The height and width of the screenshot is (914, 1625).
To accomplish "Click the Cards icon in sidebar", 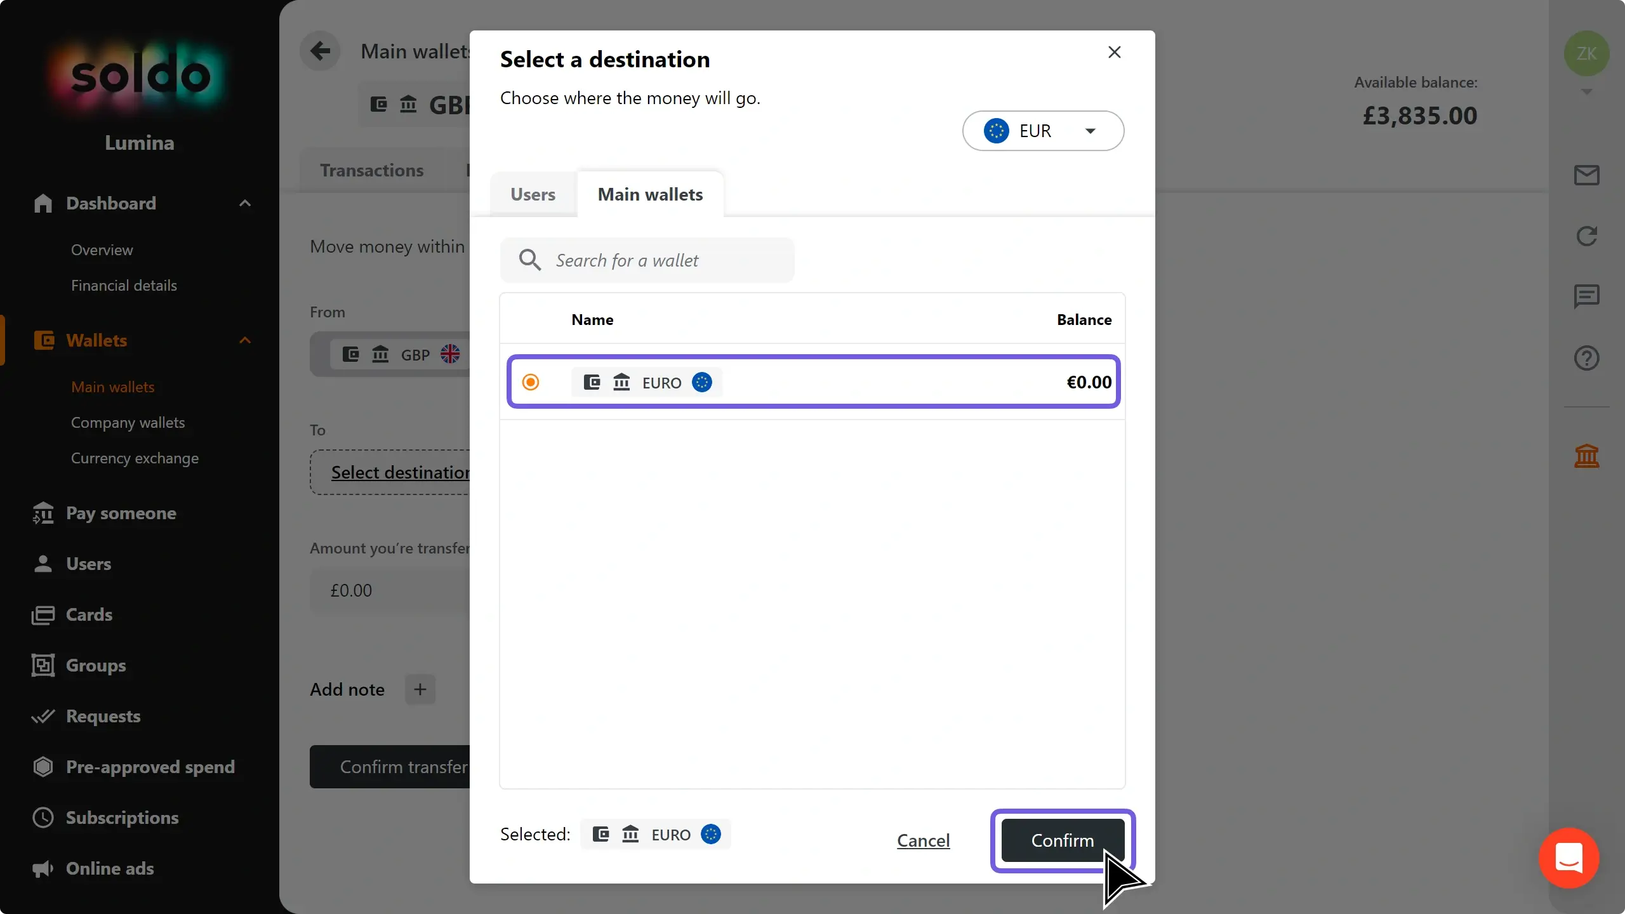I will click(43, 614).
